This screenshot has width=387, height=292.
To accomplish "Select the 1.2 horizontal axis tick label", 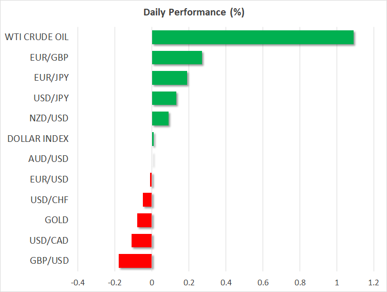I will point(374,282).
